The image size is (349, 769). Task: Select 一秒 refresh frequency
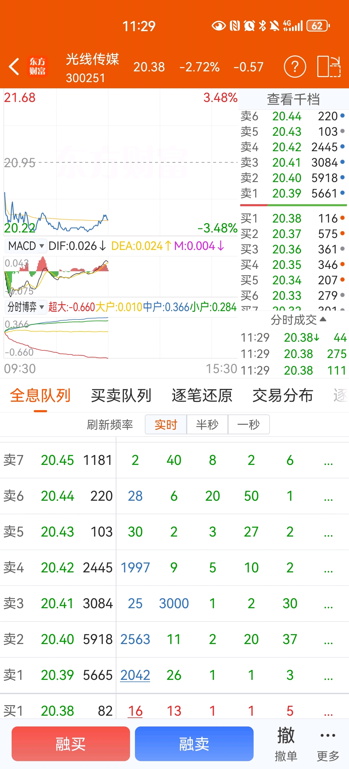[x=249, y=424]
